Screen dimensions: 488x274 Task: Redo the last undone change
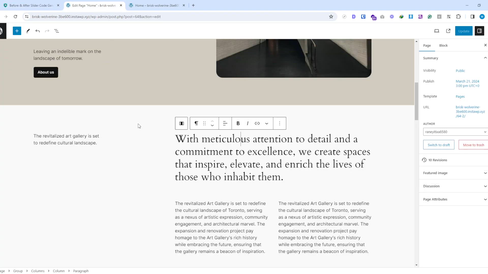(47, 31)
